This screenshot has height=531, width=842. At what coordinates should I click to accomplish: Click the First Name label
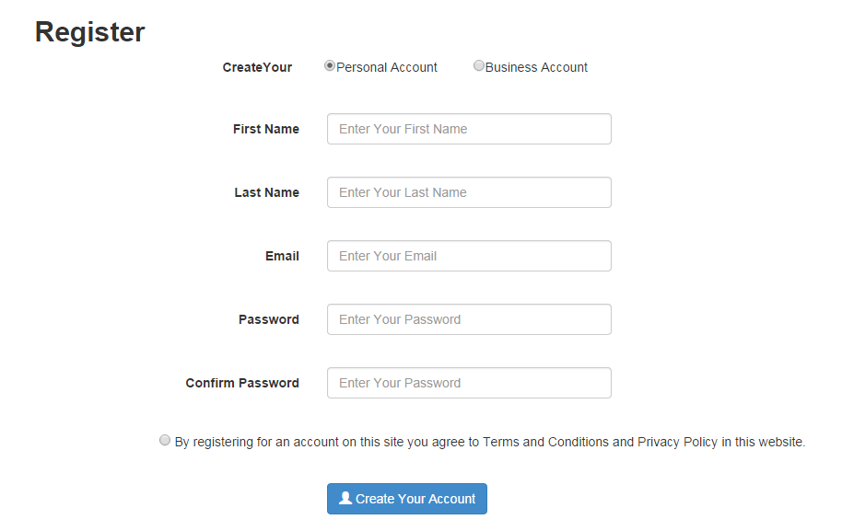[x=266, y=129]
